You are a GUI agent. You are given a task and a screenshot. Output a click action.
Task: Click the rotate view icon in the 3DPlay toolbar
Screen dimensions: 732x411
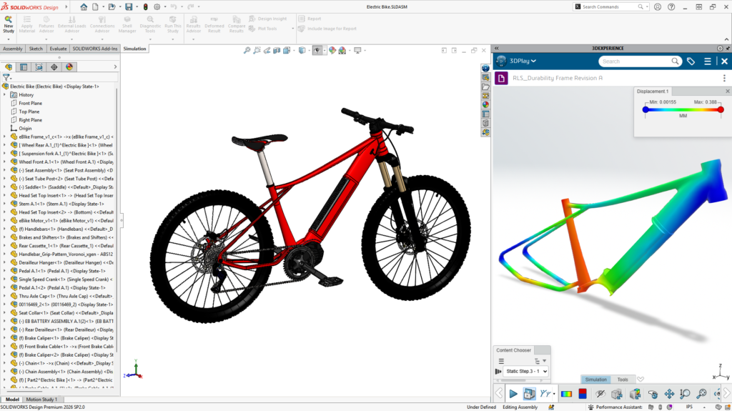pos(653,394)
